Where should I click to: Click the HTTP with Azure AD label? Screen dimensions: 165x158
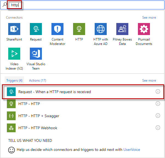pyautogui.click(x=101, y=42)
